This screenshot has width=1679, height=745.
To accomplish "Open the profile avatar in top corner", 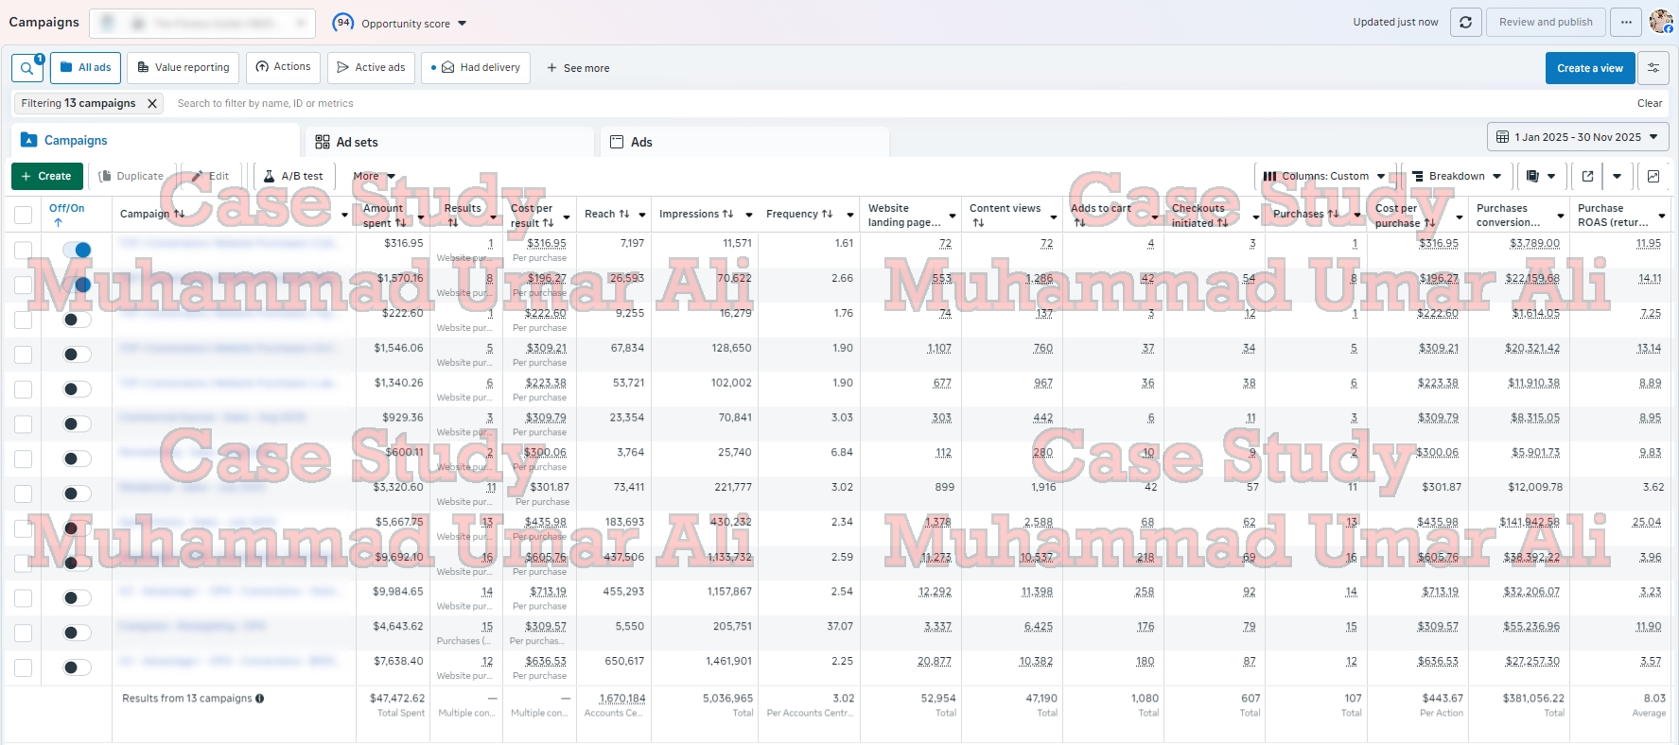I will point(1661,22).
